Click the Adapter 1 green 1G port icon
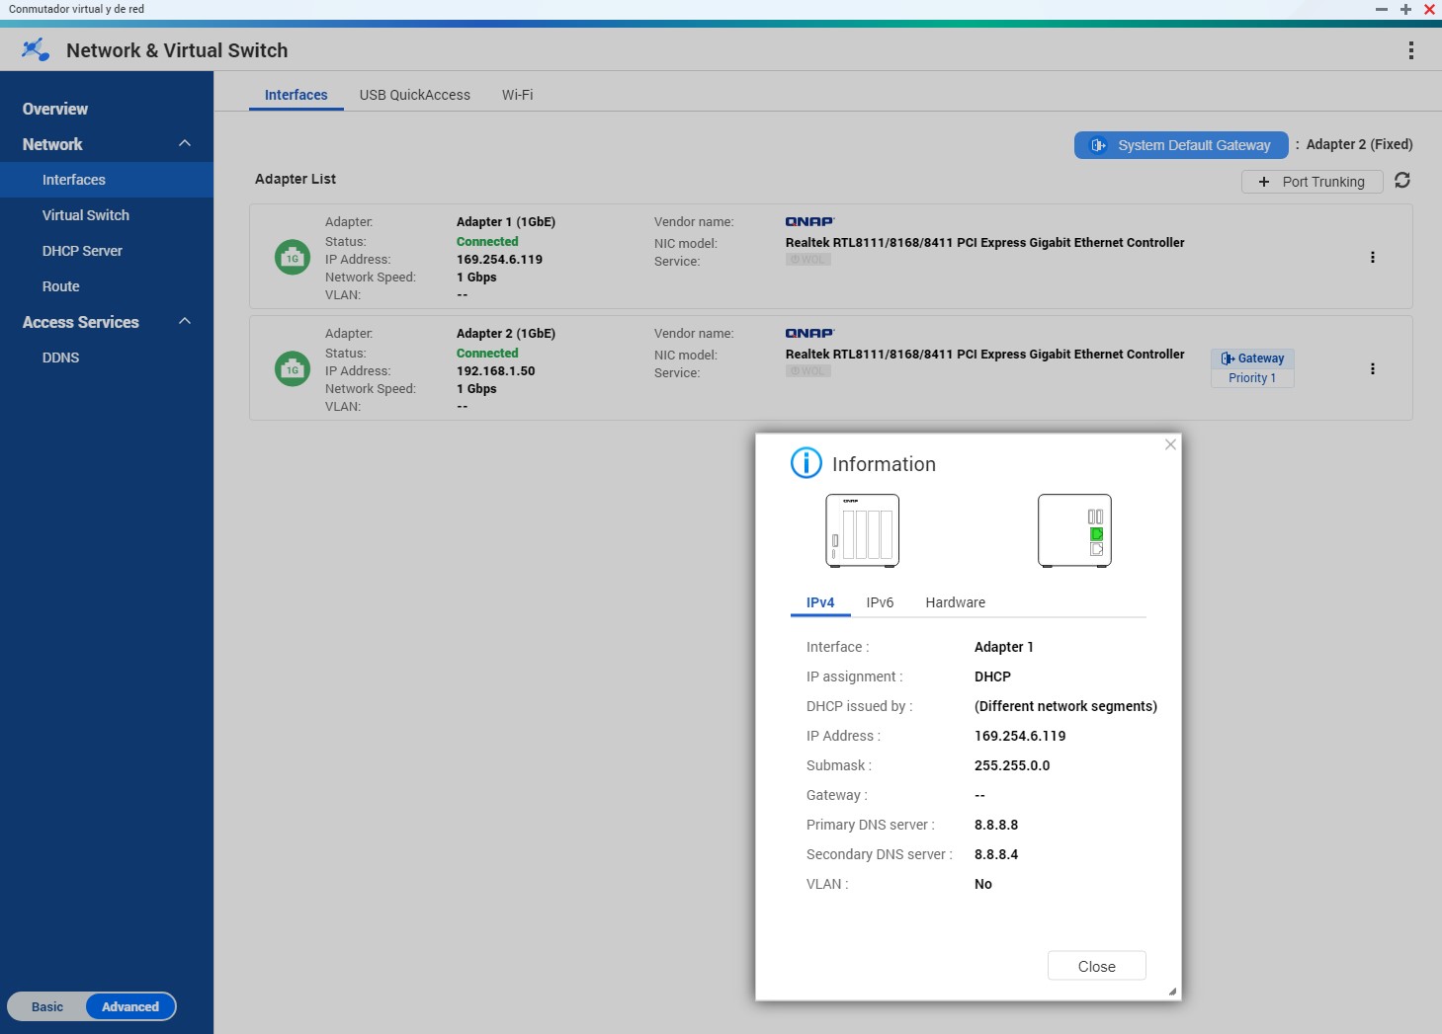The height and width of the screenshot is (1034, 1442). tap(293, 258)
